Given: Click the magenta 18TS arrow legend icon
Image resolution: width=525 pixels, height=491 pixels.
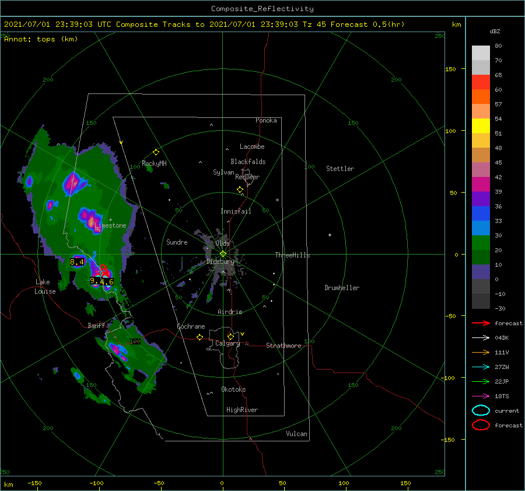Looking at the screenshot, I should [x=481, y=396].
